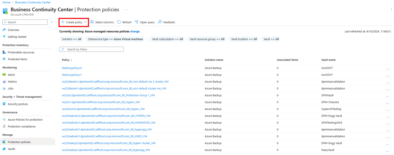
Task: Click the Refresh circular arrow icon
Action: (119, 22)
